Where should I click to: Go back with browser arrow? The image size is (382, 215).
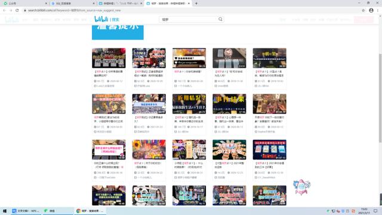tap(4, 10)
